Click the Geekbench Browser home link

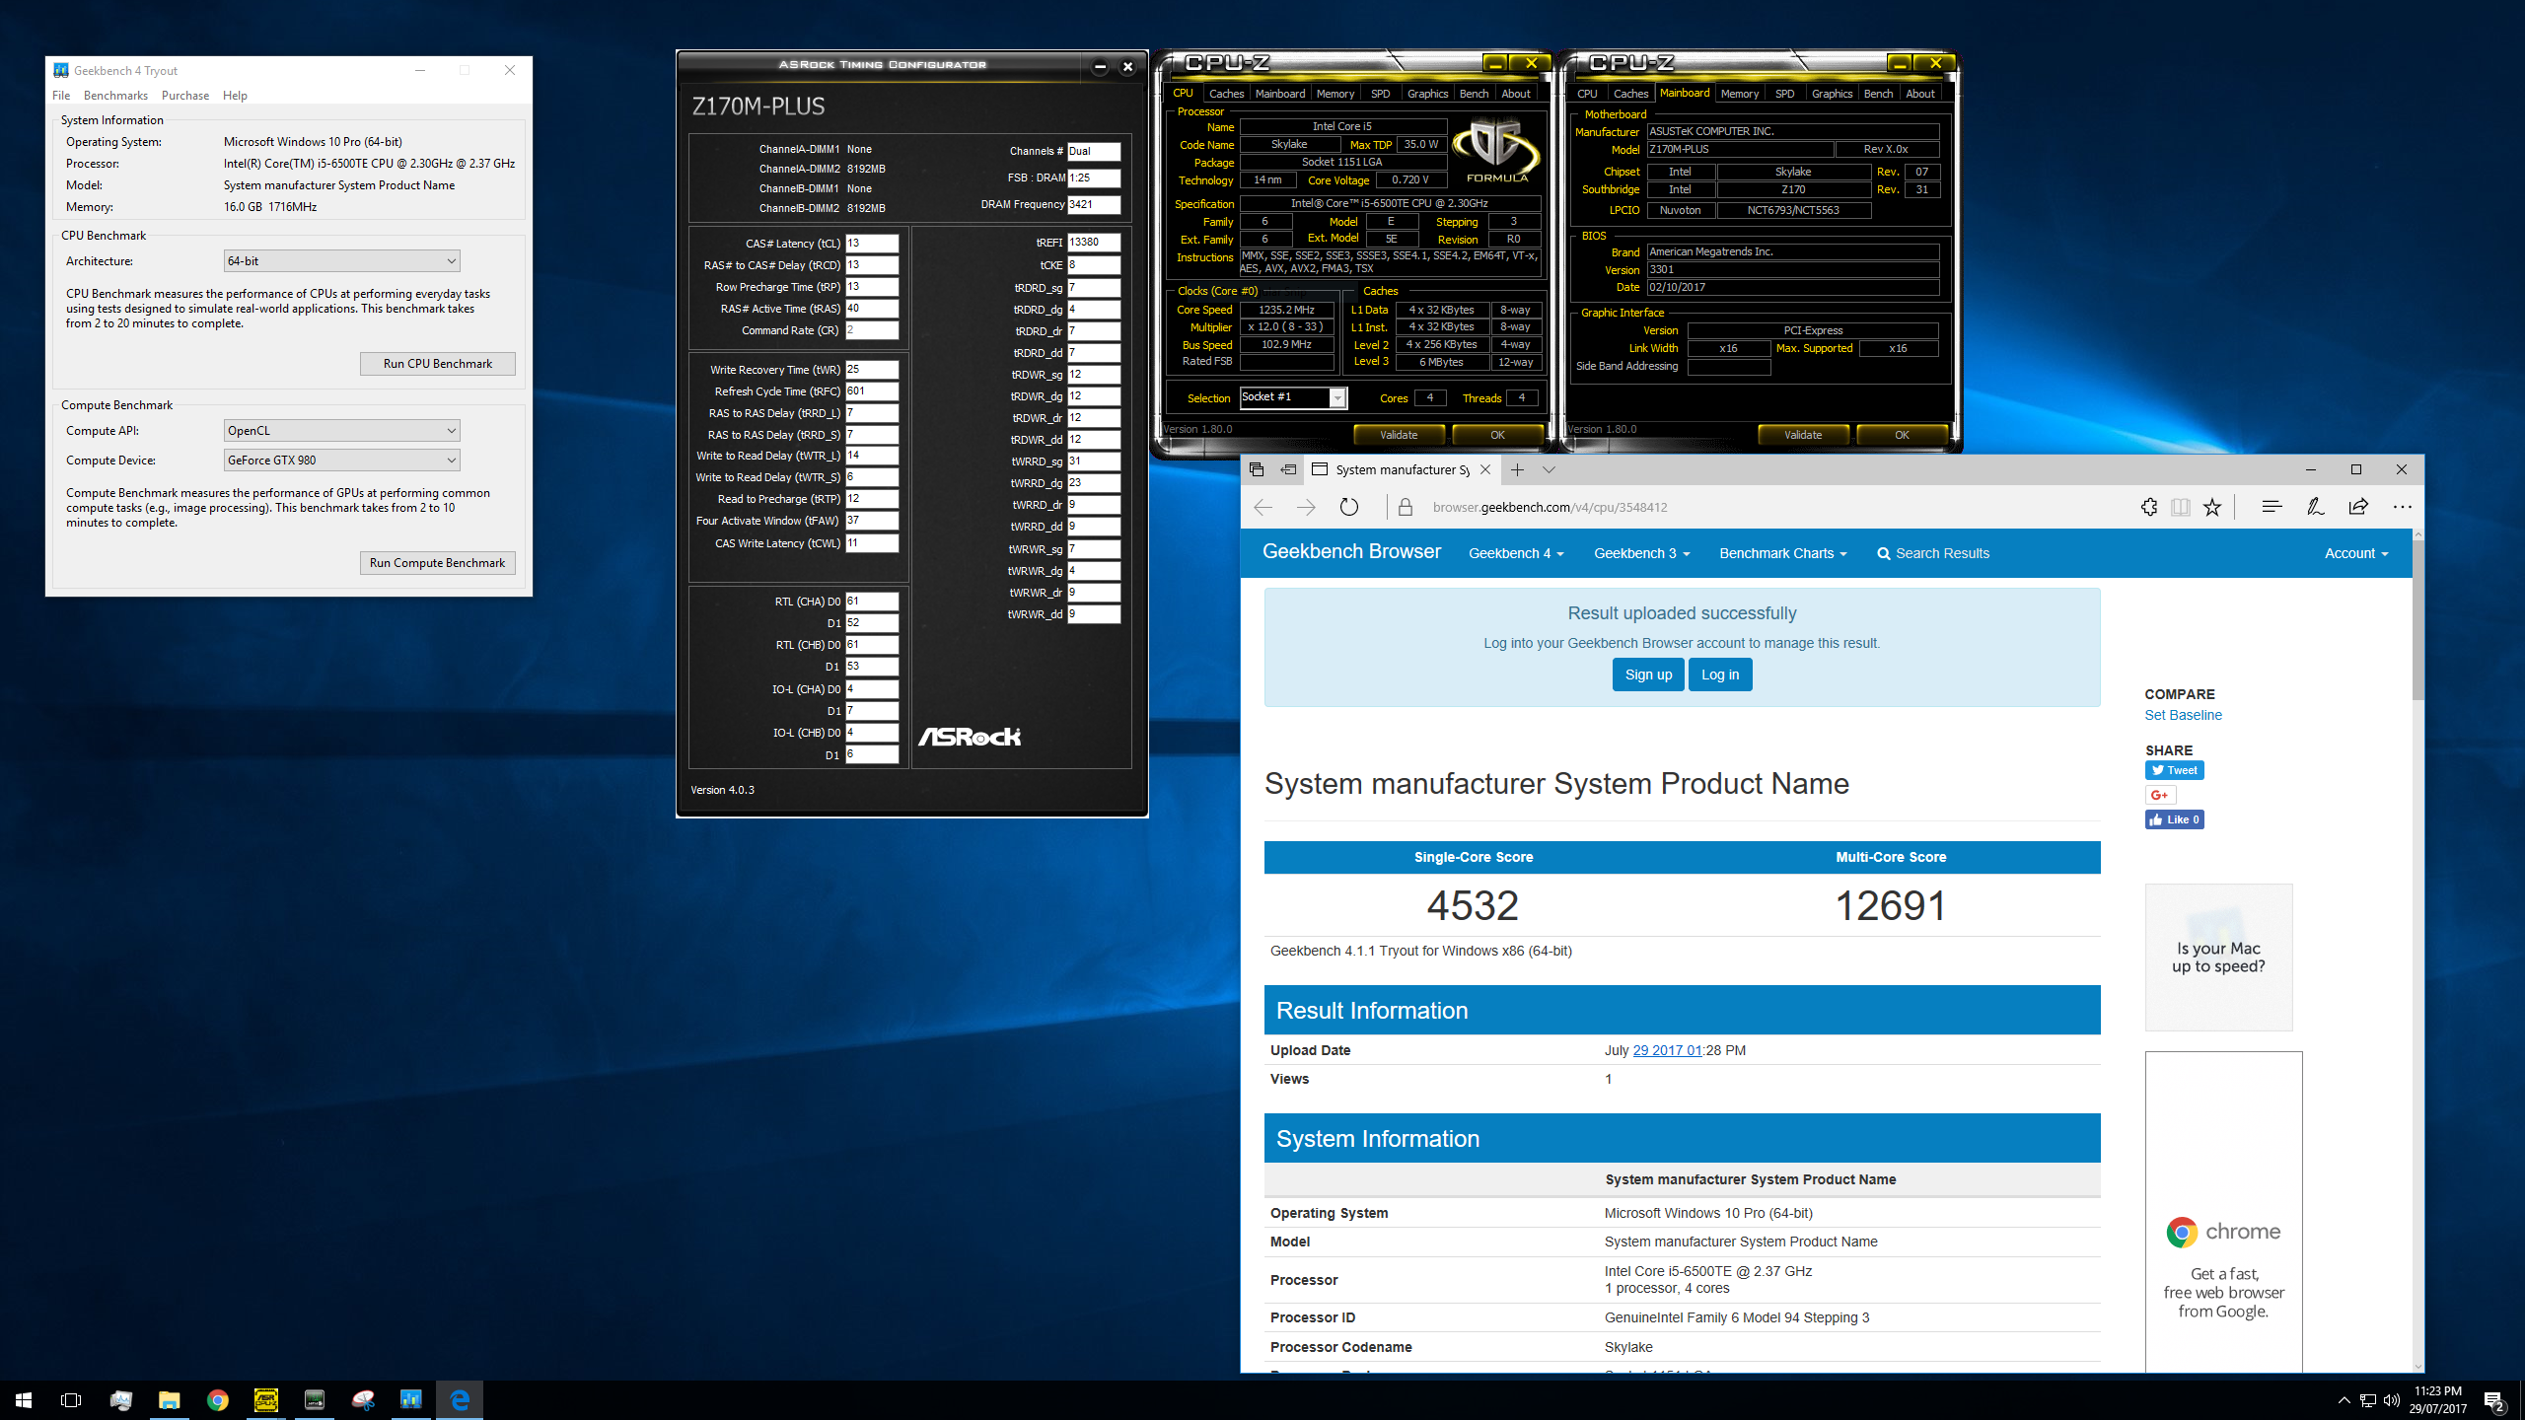coord(1351,552)
